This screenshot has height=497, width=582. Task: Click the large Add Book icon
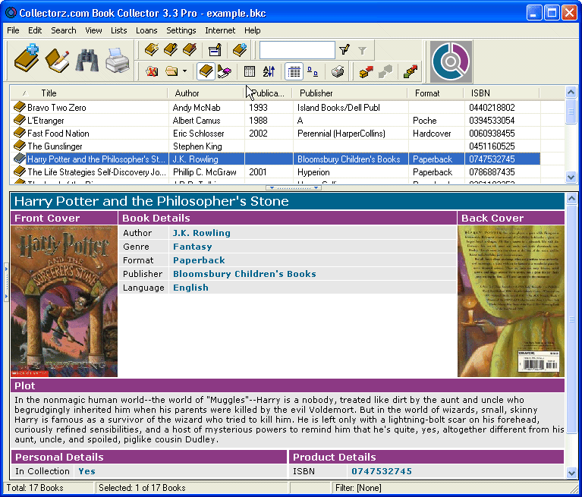(x=27, y=59)
